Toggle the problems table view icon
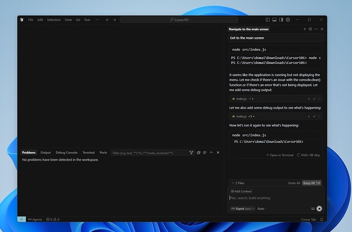The width and height of the screenshot is (352, 232). tap(205, 152)
